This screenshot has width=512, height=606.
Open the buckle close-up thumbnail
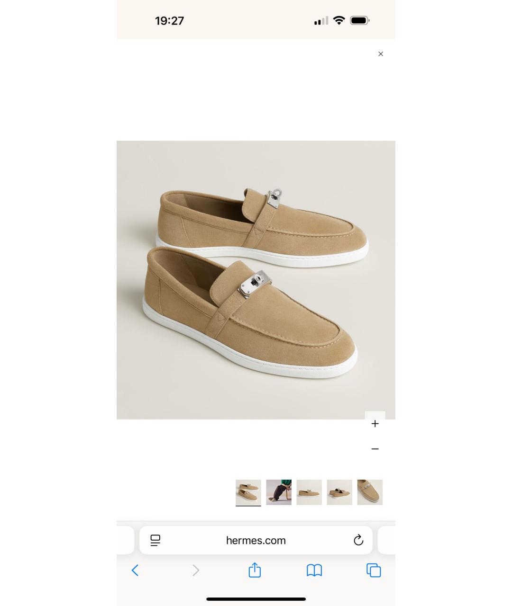(370, 492)
